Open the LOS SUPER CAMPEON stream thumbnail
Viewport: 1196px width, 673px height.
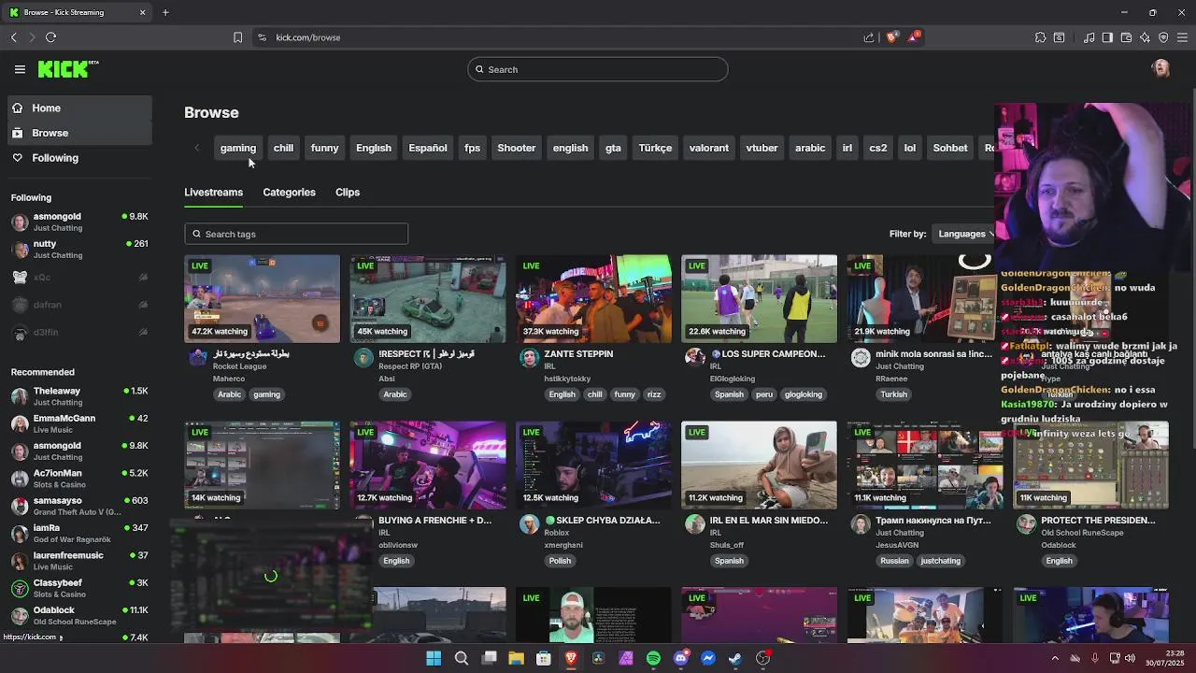click(x=759, y=299)
